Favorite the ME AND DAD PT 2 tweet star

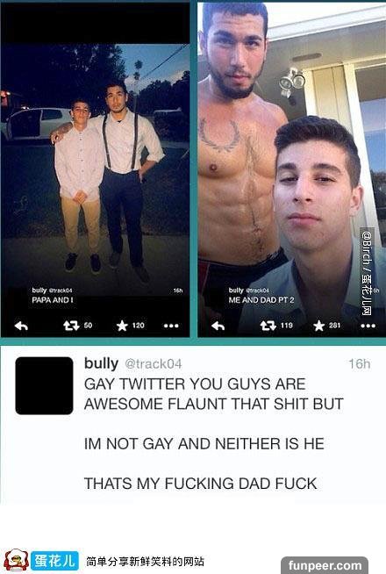(319, 326)
